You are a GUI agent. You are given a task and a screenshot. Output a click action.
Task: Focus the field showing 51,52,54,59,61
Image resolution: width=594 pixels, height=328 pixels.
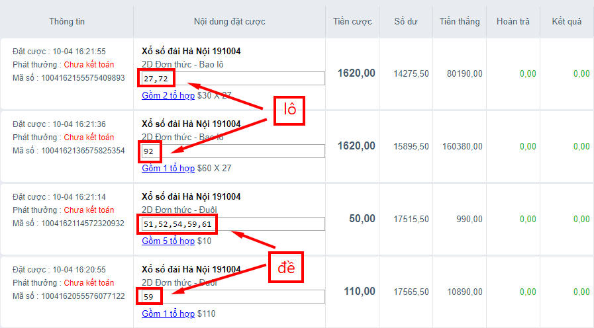233,224
